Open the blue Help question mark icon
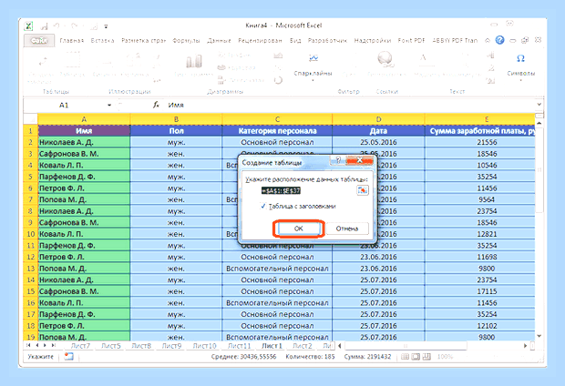Viewport: 565px width, 386px height. click(x=499, y=40)
